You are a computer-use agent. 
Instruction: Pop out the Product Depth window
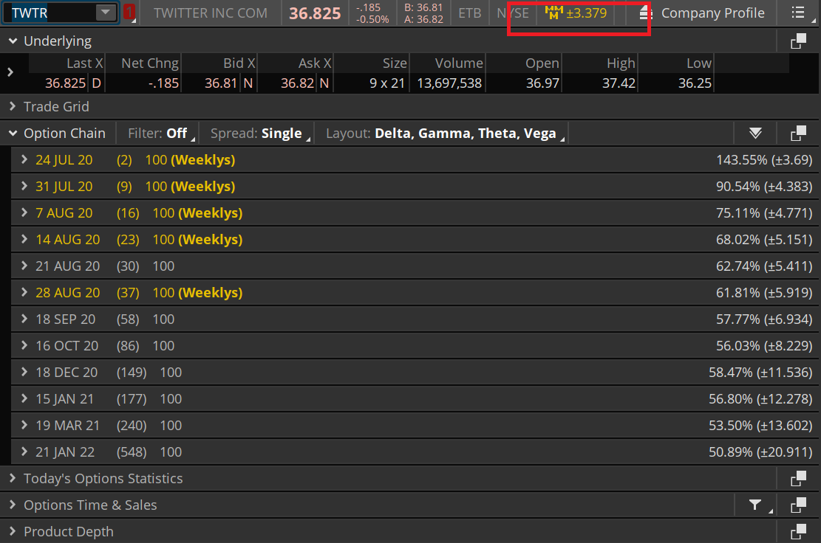(799, 531)
